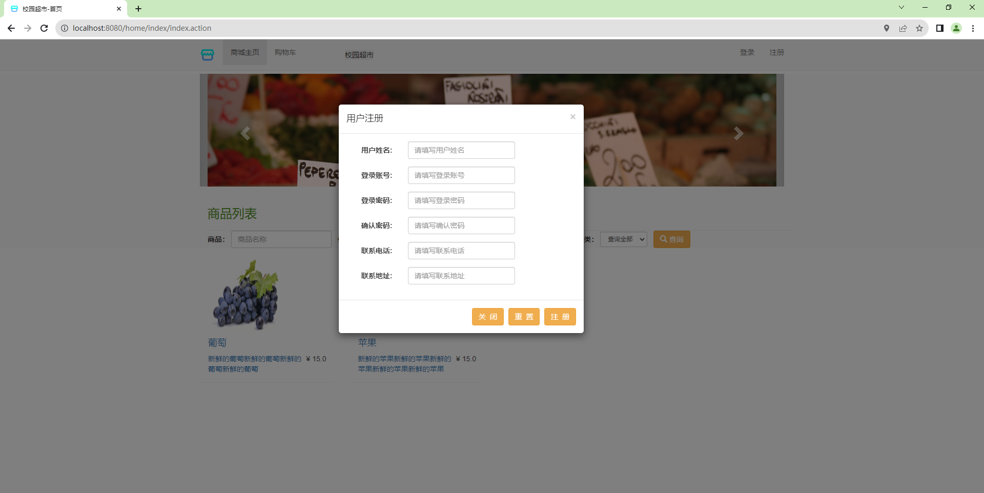Viewport: 984px width, 493px height.
Task: Select the 商城主页 menu item
Action: click(244, 52)
